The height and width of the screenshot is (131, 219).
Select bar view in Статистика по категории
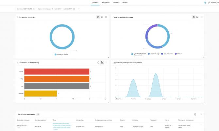point(198,17)
